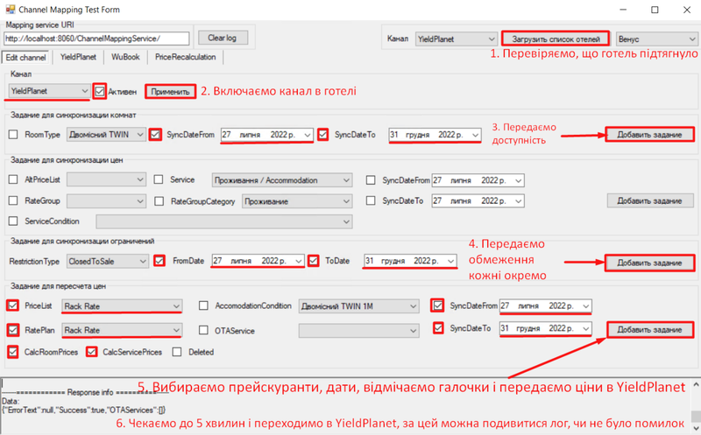The image size is (701, 435).
Task: Click 'Загрузить список отелей' button
Action: click(x=556, y=39)
